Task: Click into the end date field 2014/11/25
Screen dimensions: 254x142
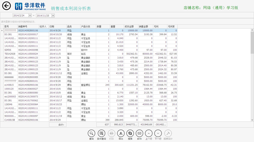Action: click(x=44, y=16)
